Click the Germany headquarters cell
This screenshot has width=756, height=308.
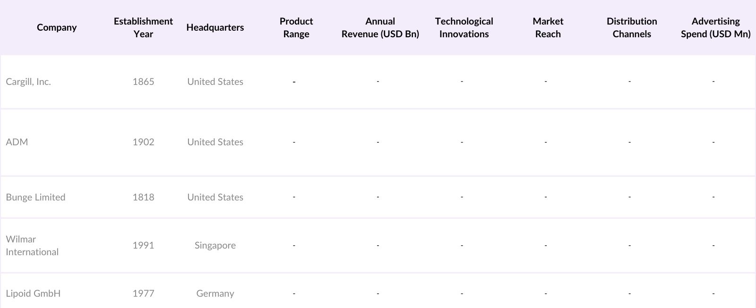point(215,293)
